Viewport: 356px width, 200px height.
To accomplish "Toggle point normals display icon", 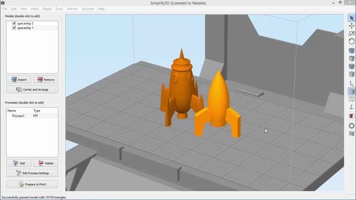I will click(352, 107).
